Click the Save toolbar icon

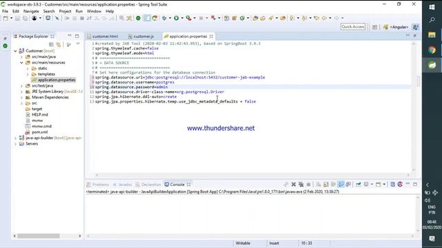[x=17, y=19]
